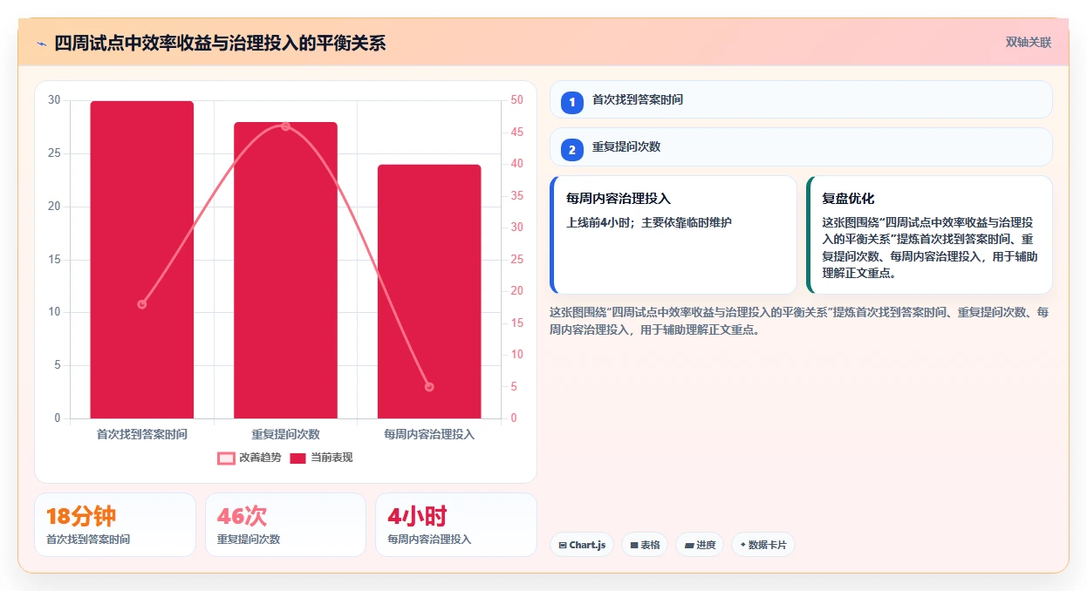Screen dimensions: 1087x591
Task: Click the blue number 1 badge
Action: tap(572, 103)
